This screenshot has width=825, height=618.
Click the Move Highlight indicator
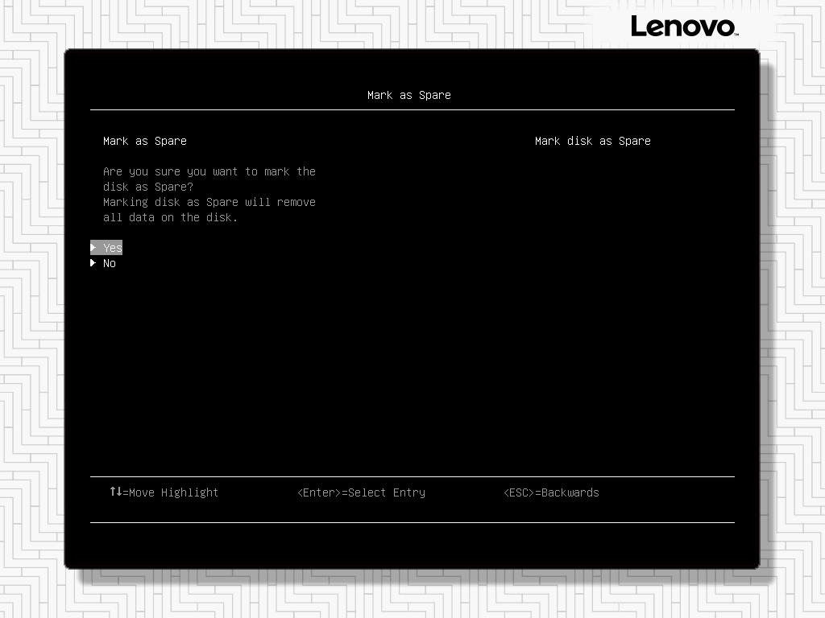pos(164,492)
